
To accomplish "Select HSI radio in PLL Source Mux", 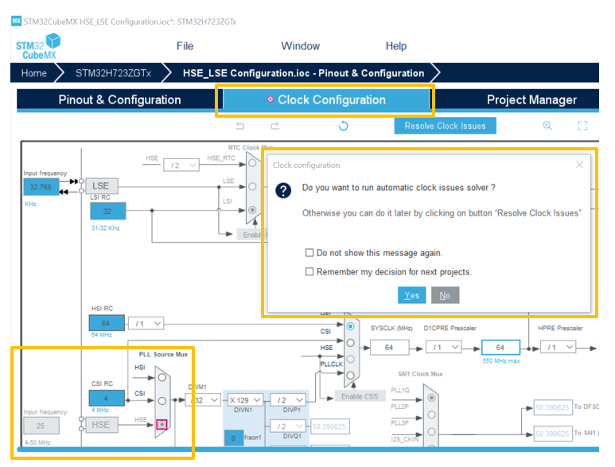I will point(162,378).
